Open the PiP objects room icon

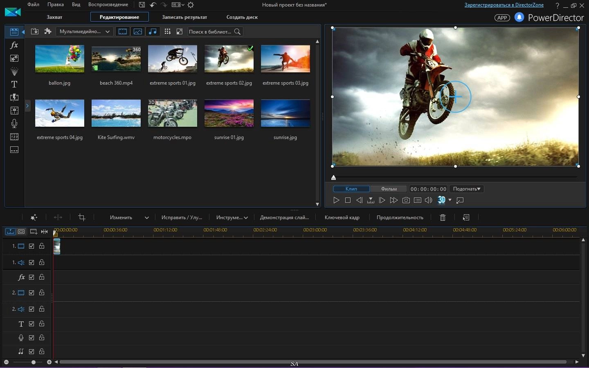(14, 58)
